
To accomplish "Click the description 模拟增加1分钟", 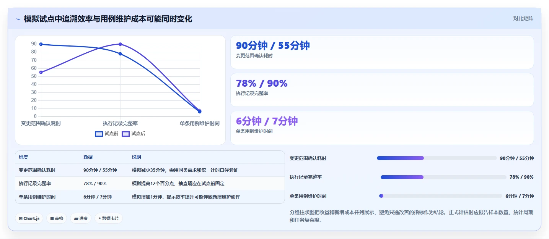I will (186, 197).
